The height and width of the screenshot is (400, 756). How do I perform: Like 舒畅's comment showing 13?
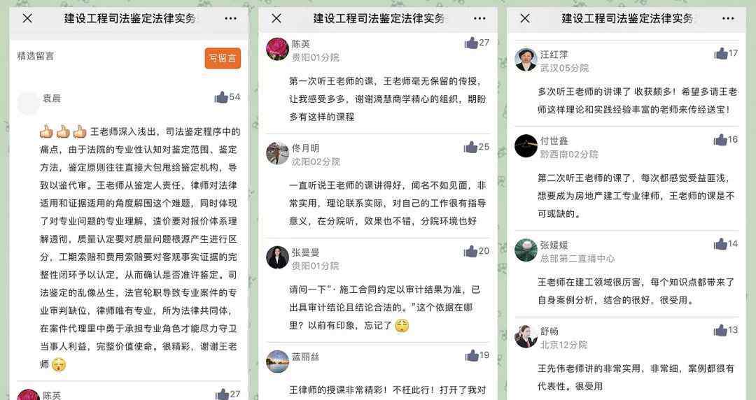(x=720, y=330)
